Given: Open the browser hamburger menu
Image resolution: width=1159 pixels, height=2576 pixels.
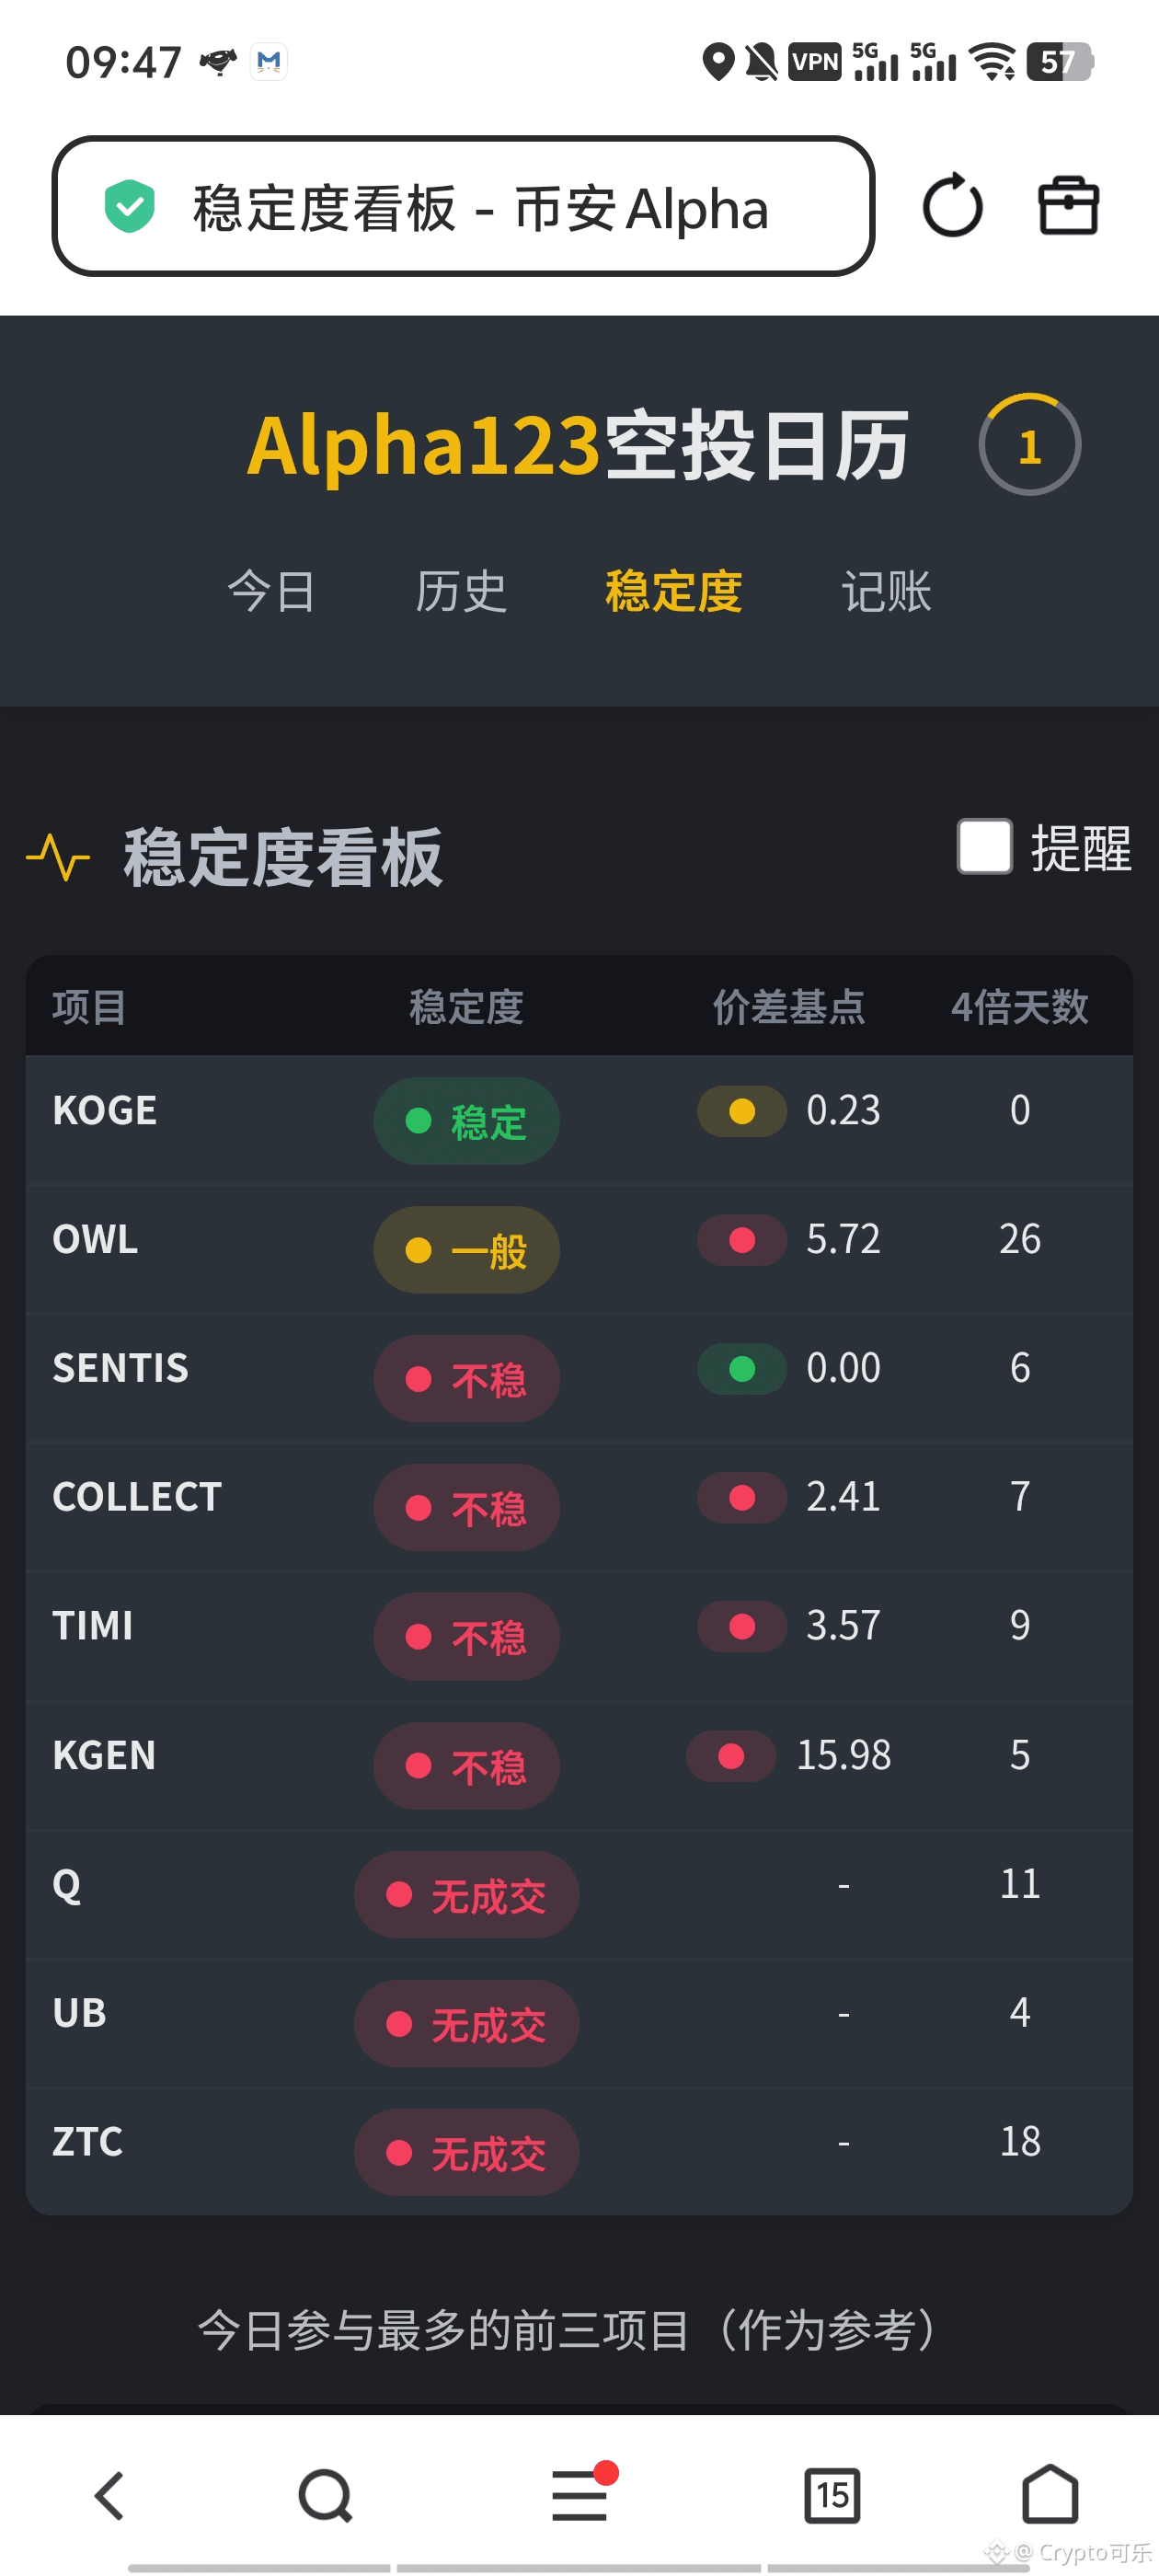Looking at the screenshot, I should coord(580,2495).
